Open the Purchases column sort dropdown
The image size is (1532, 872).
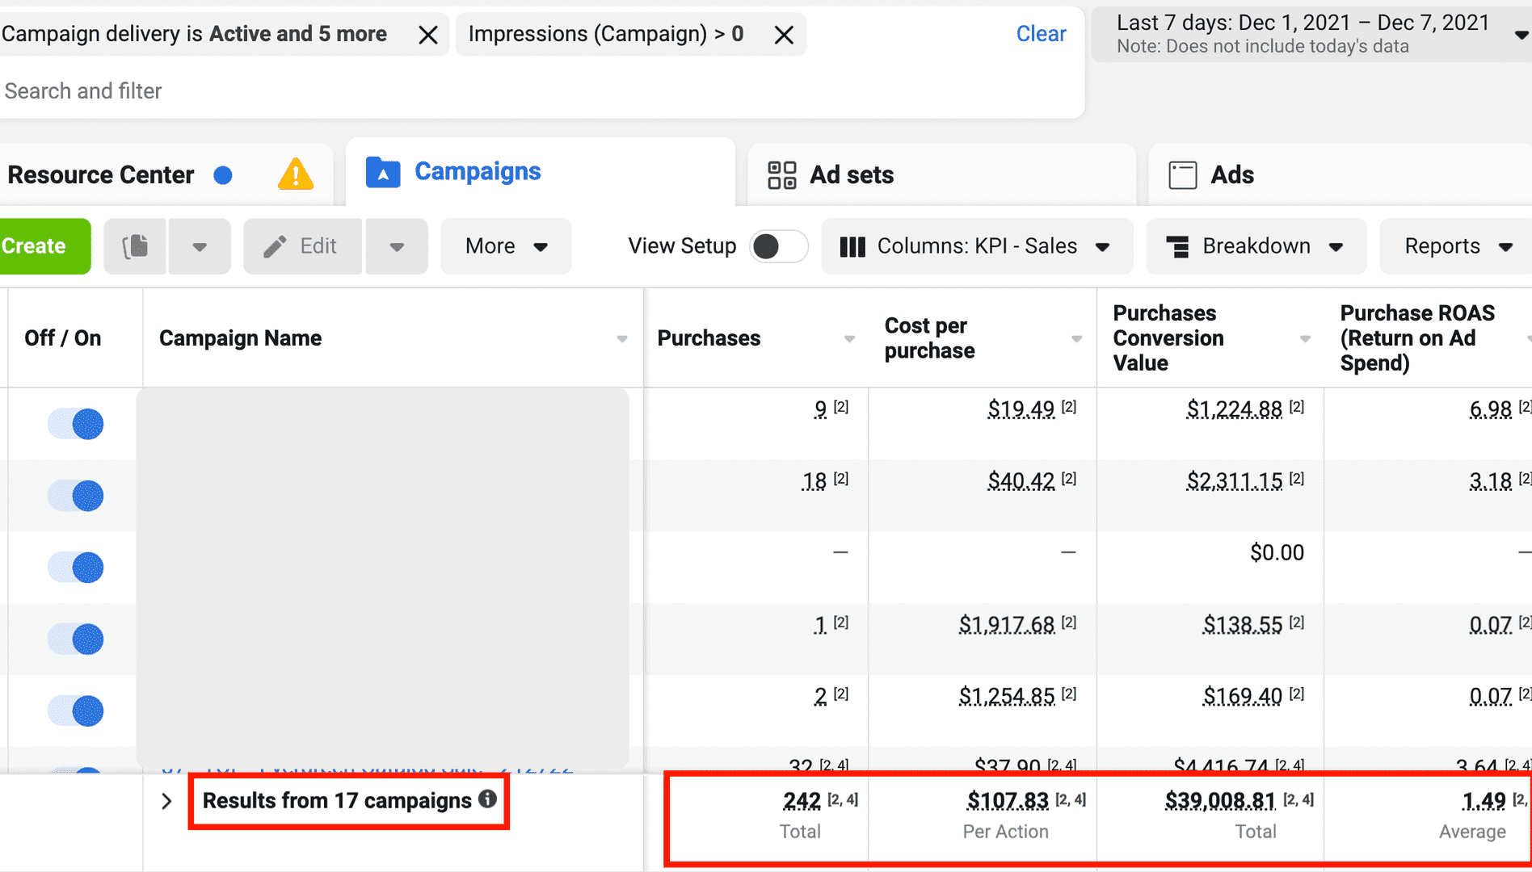[848, 339]
